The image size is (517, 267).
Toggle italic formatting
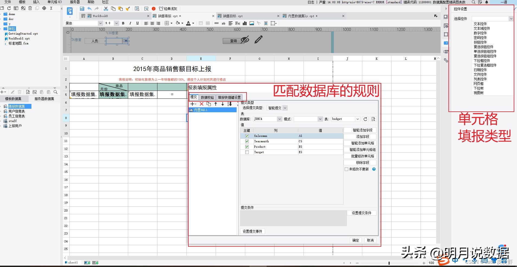(130, 23)
